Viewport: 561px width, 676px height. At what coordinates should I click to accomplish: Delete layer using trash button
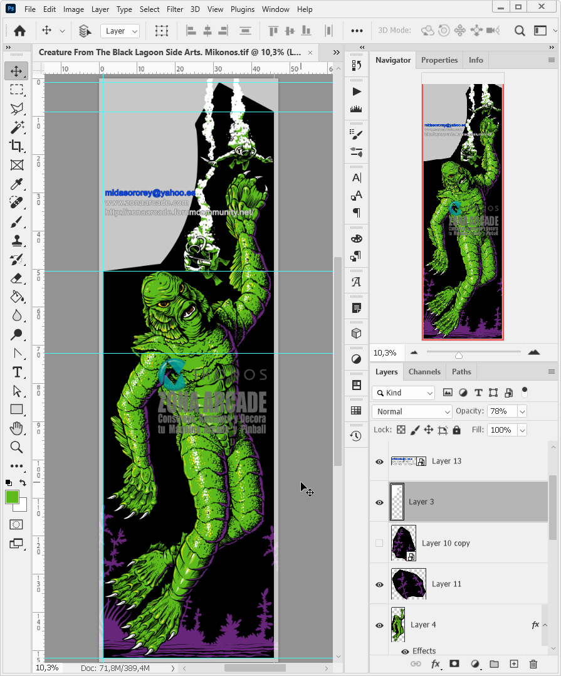coord(533,663)
